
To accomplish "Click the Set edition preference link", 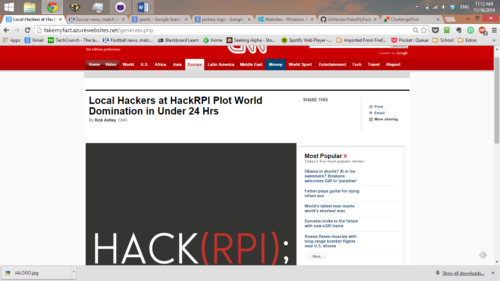I will 103,49.
